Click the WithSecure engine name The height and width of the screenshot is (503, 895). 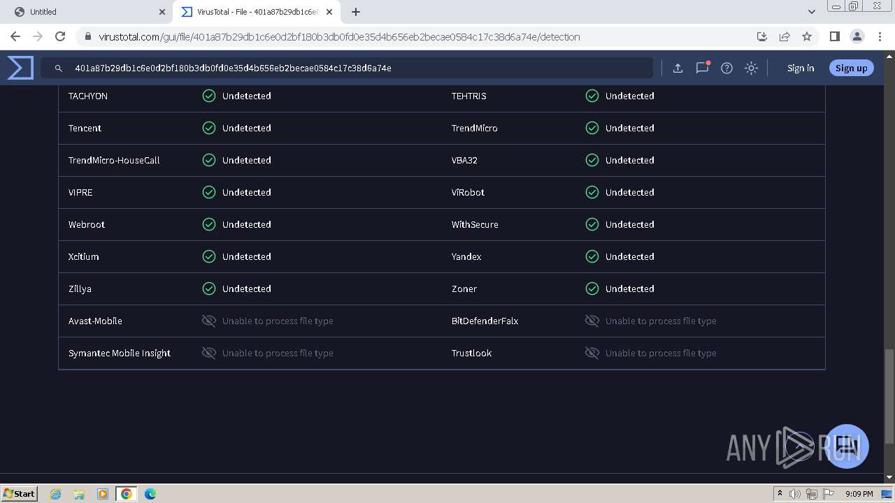(x=475, y=224)
